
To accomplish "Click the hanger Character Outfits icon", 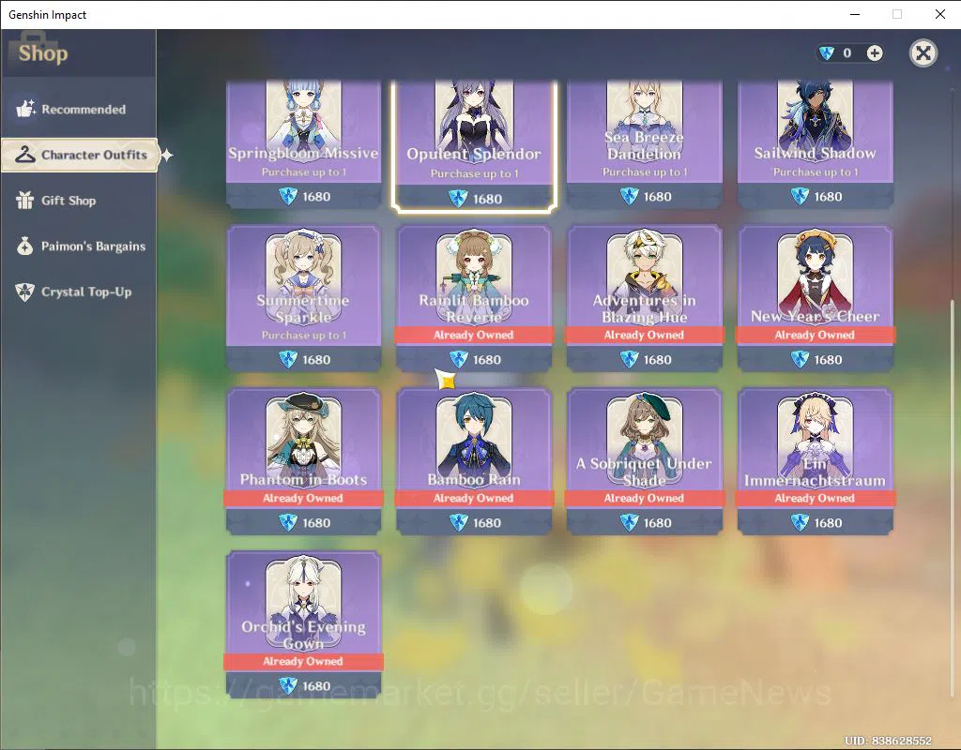I will [25, 155].
